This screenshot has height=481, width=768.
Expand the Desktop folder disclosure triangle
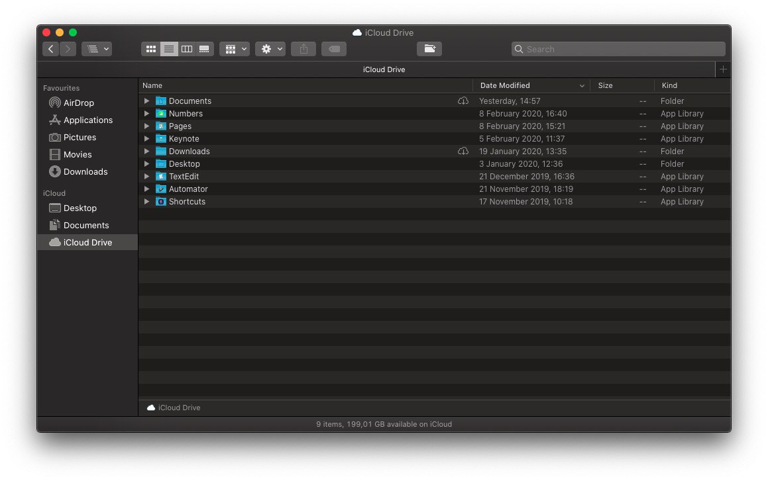tap(146, 164)
